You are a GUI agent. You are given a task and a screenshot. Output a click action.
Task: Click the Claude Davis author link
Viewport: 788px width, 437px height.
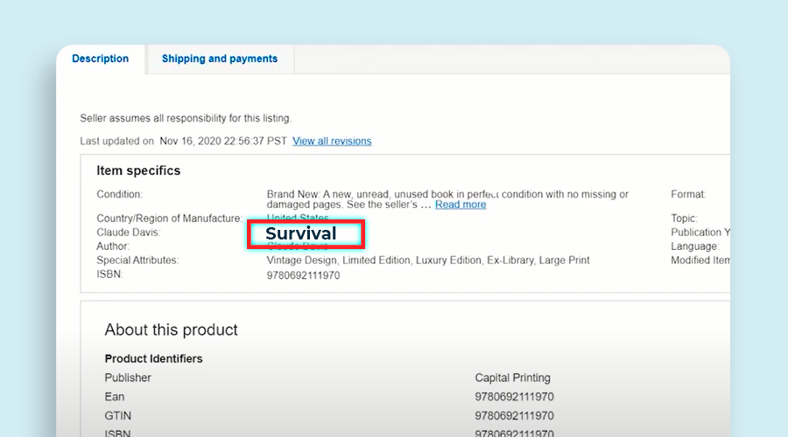(298, 247)
